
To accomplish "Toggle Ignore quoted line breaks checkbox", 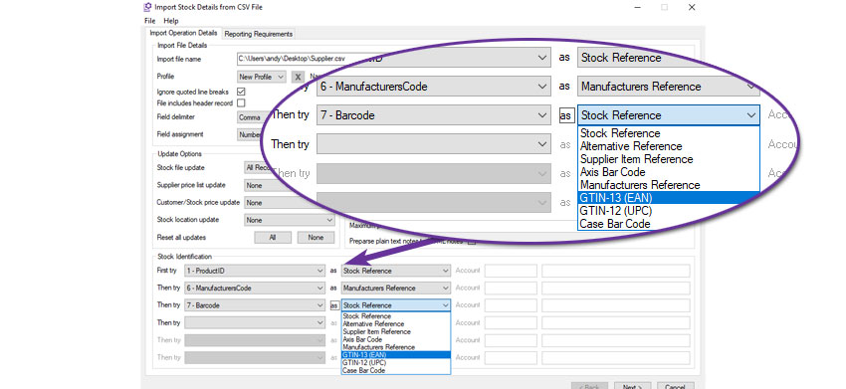I will coord(241,92).
